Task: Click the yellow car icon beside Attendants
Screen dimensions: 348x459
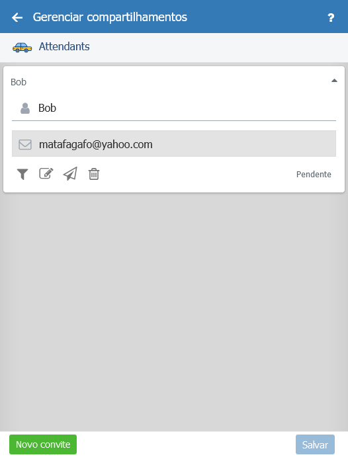Action: [22, 48]
